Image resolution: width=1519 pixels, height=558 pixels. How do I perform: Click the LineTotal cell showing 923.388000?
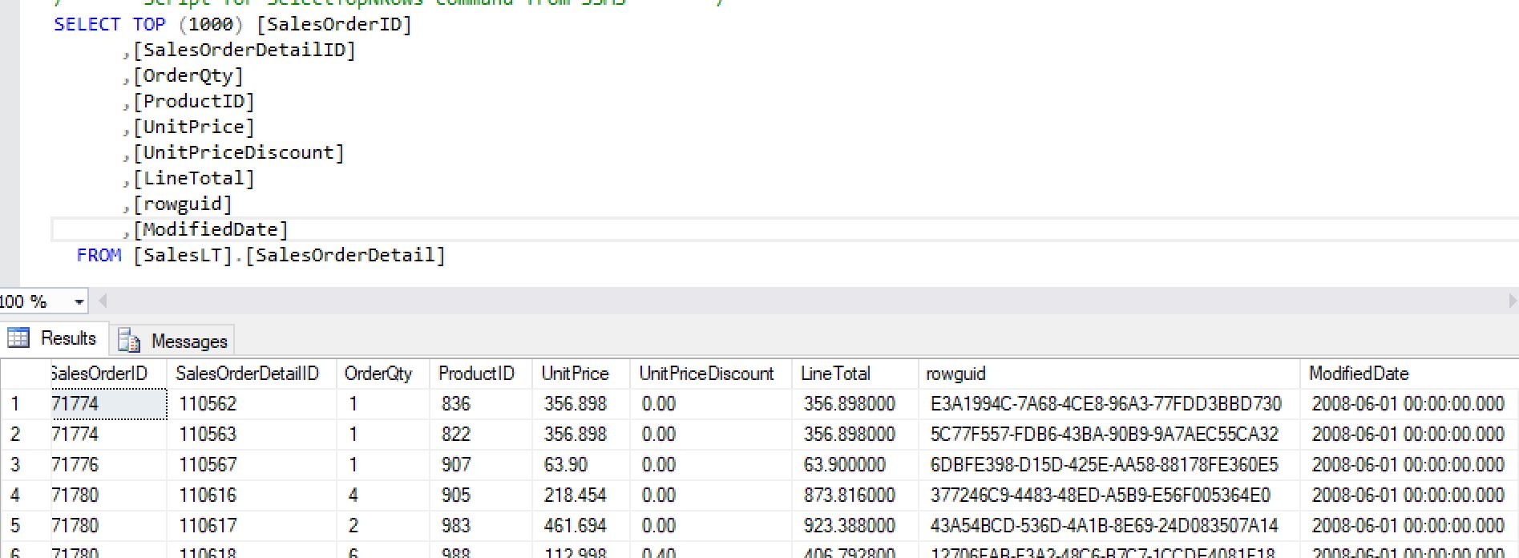tap(855, 526)
